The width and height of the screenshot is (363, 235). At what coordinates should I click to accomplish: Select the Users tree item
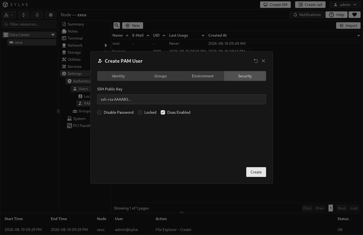(x=81, y=89)
